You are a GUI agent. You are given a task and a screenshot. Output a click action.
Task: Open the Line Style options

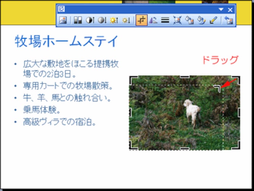(x=165, y=20)
